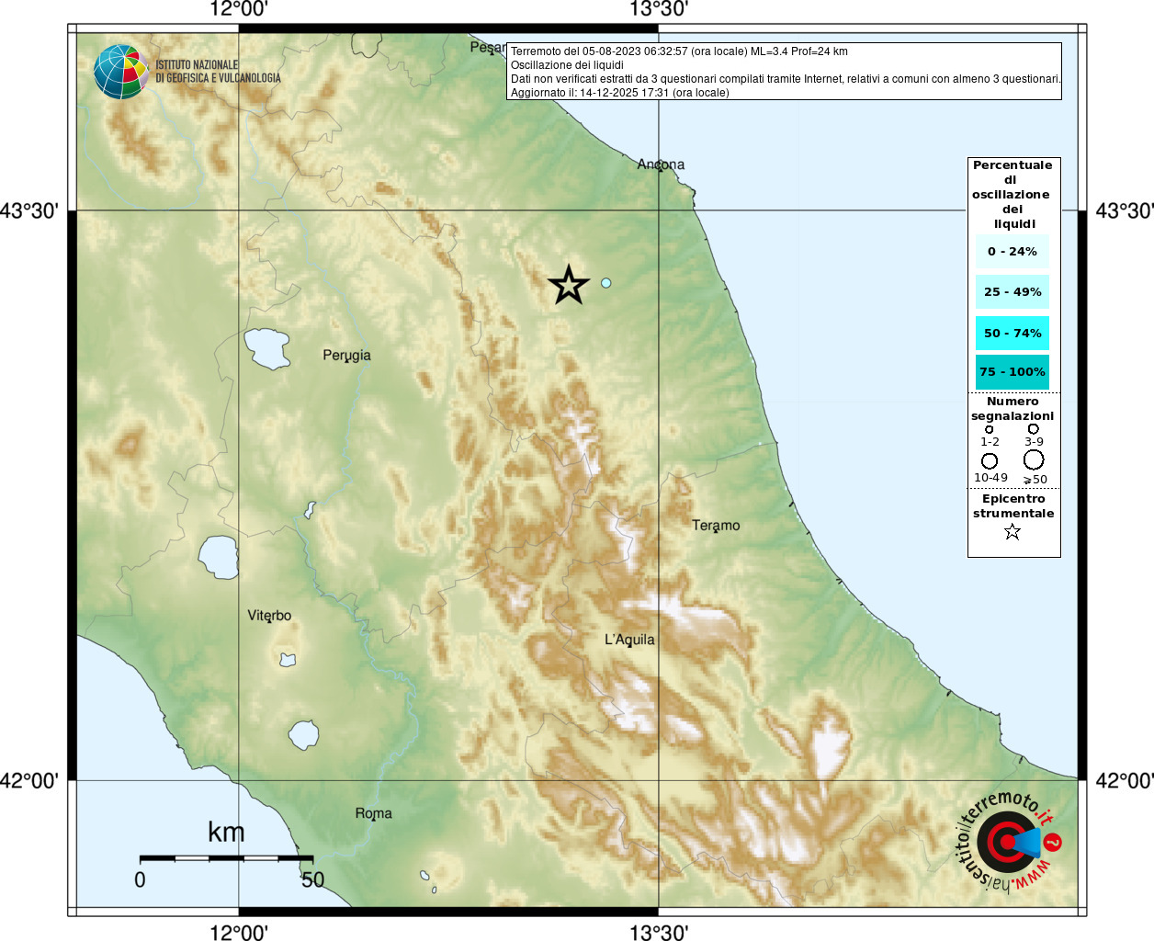Click the bottom 13°30' longitude label
The image size is (1154, 941).
[659, 932]
